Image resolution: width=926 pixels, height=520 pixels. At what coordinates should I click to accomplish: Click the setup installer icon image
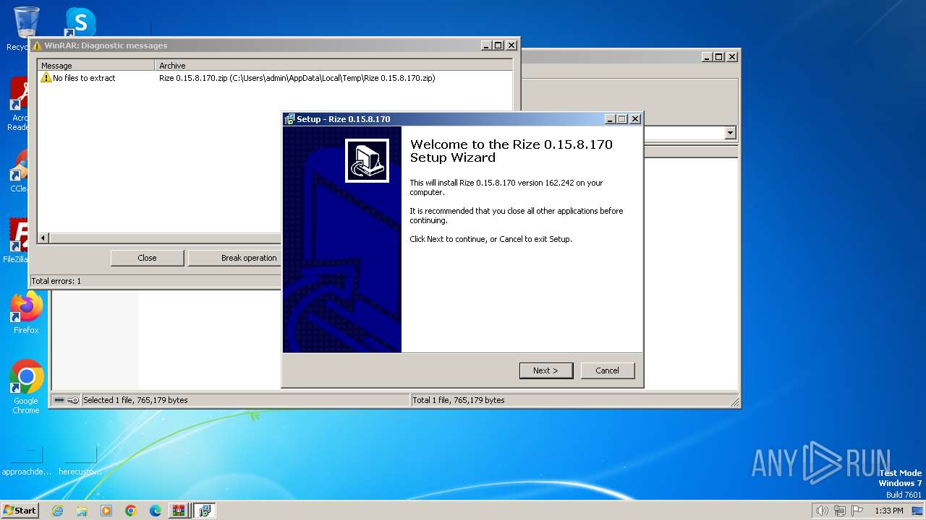pyautogui.click(x=367, y=160)
